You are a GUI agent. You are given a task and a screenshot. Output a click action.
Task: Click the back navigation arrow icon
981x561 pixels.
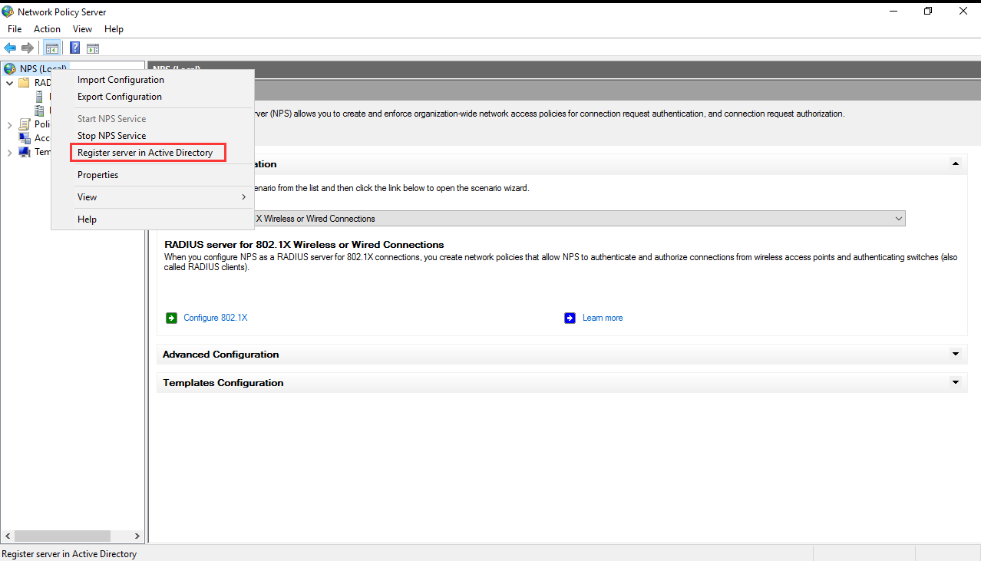click(9, 48)
